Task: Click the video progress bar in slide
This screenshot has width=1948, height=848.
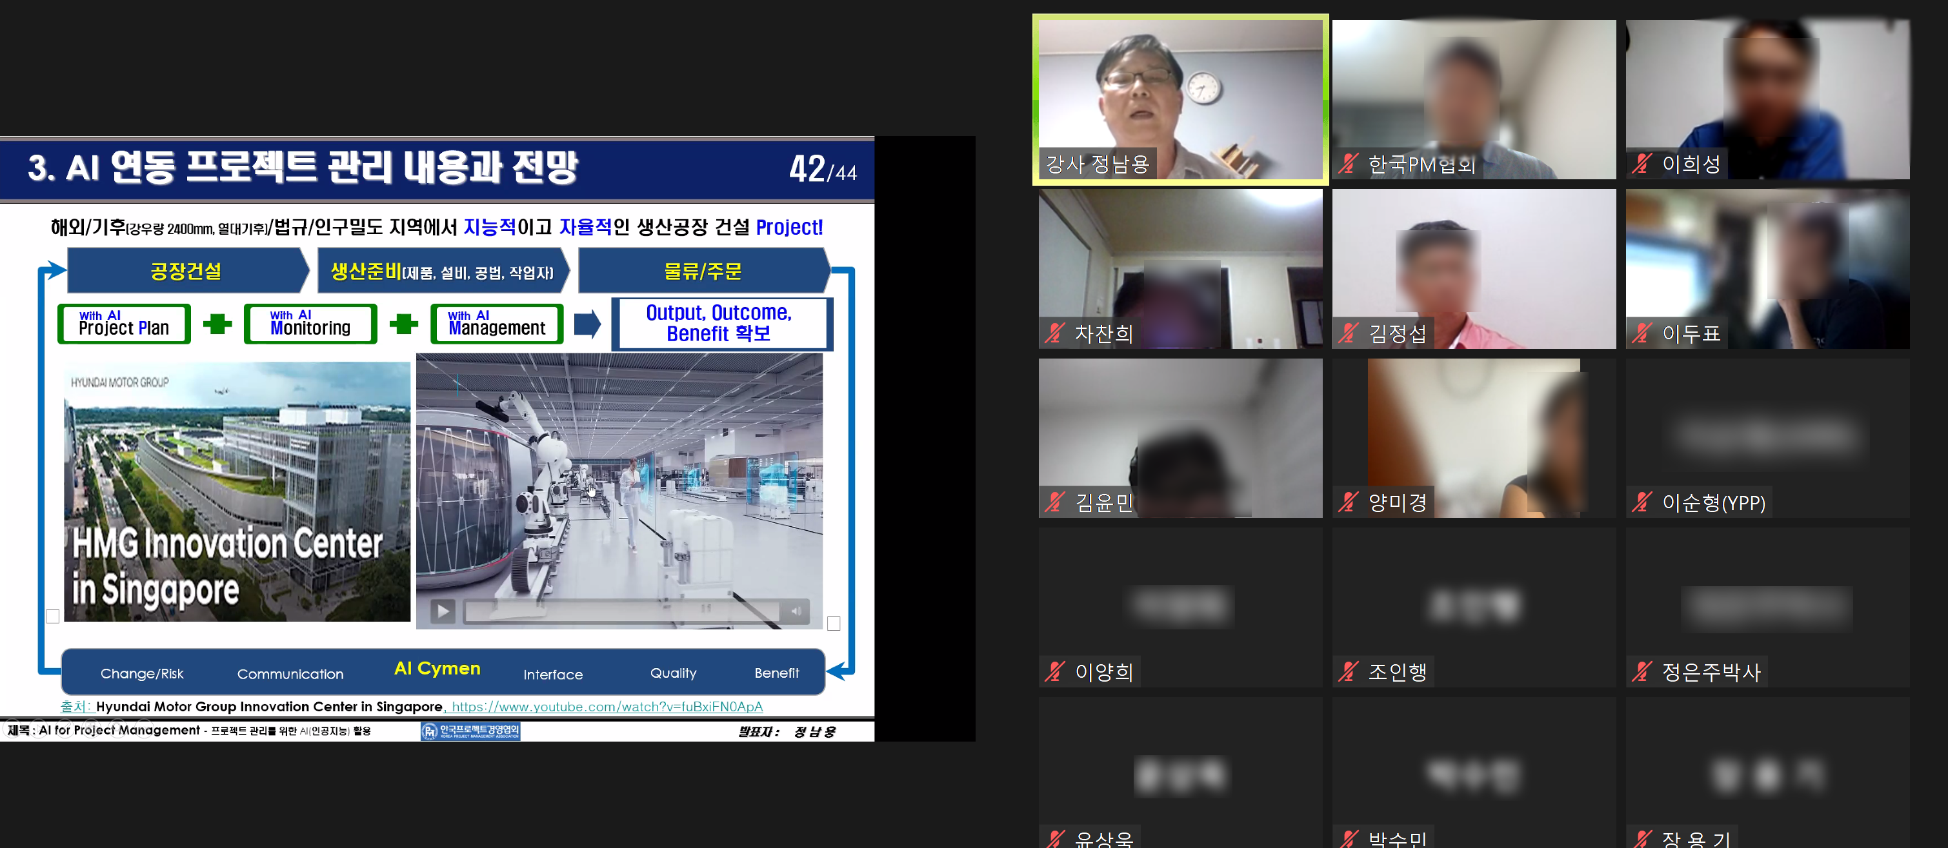Action: 621,611
